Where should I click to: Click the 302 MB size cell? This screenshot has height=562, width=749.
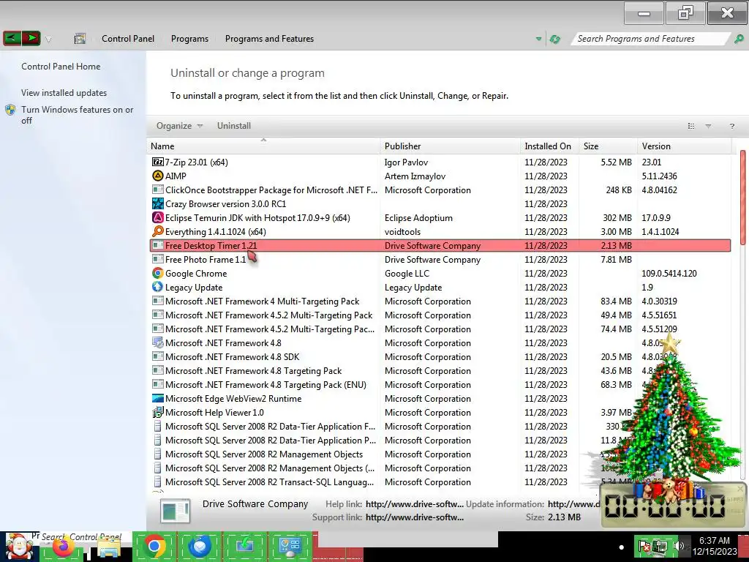point(617,217)
